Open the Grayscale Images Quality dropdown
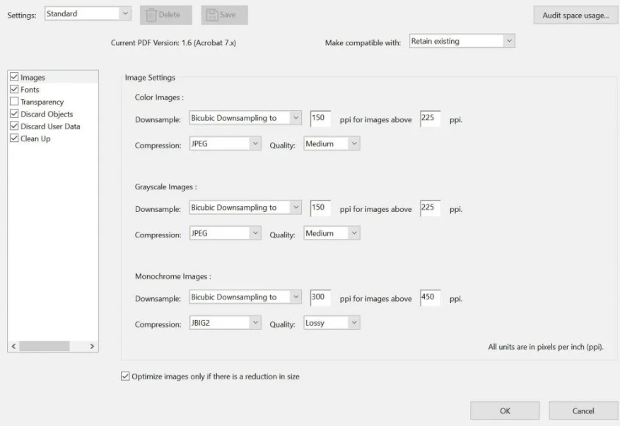620x426 pixels. tap(332, 234)
